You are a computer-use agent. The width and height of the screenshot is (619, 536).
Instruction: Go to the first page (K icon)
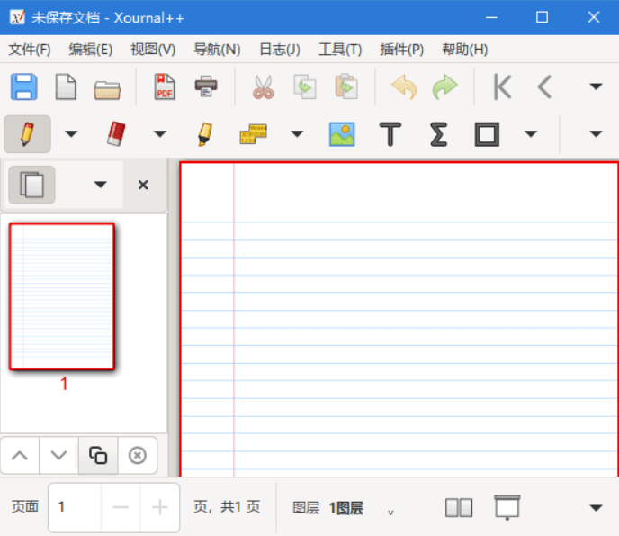point(503,86)
